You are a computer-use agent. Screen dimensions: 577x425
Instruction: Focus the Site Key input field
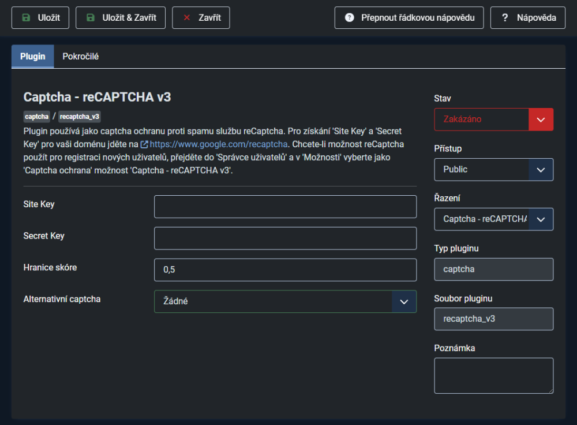pyautogui.click(x=285, y=207)
